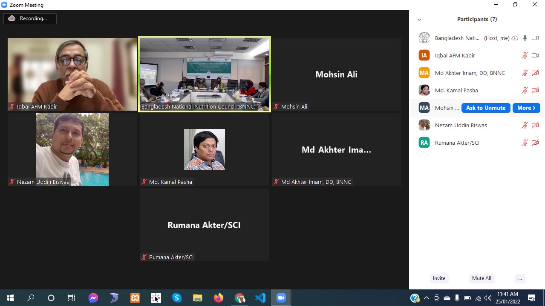Click the Mute All button
The image size is (545, 306).
[x=482, y=278]
